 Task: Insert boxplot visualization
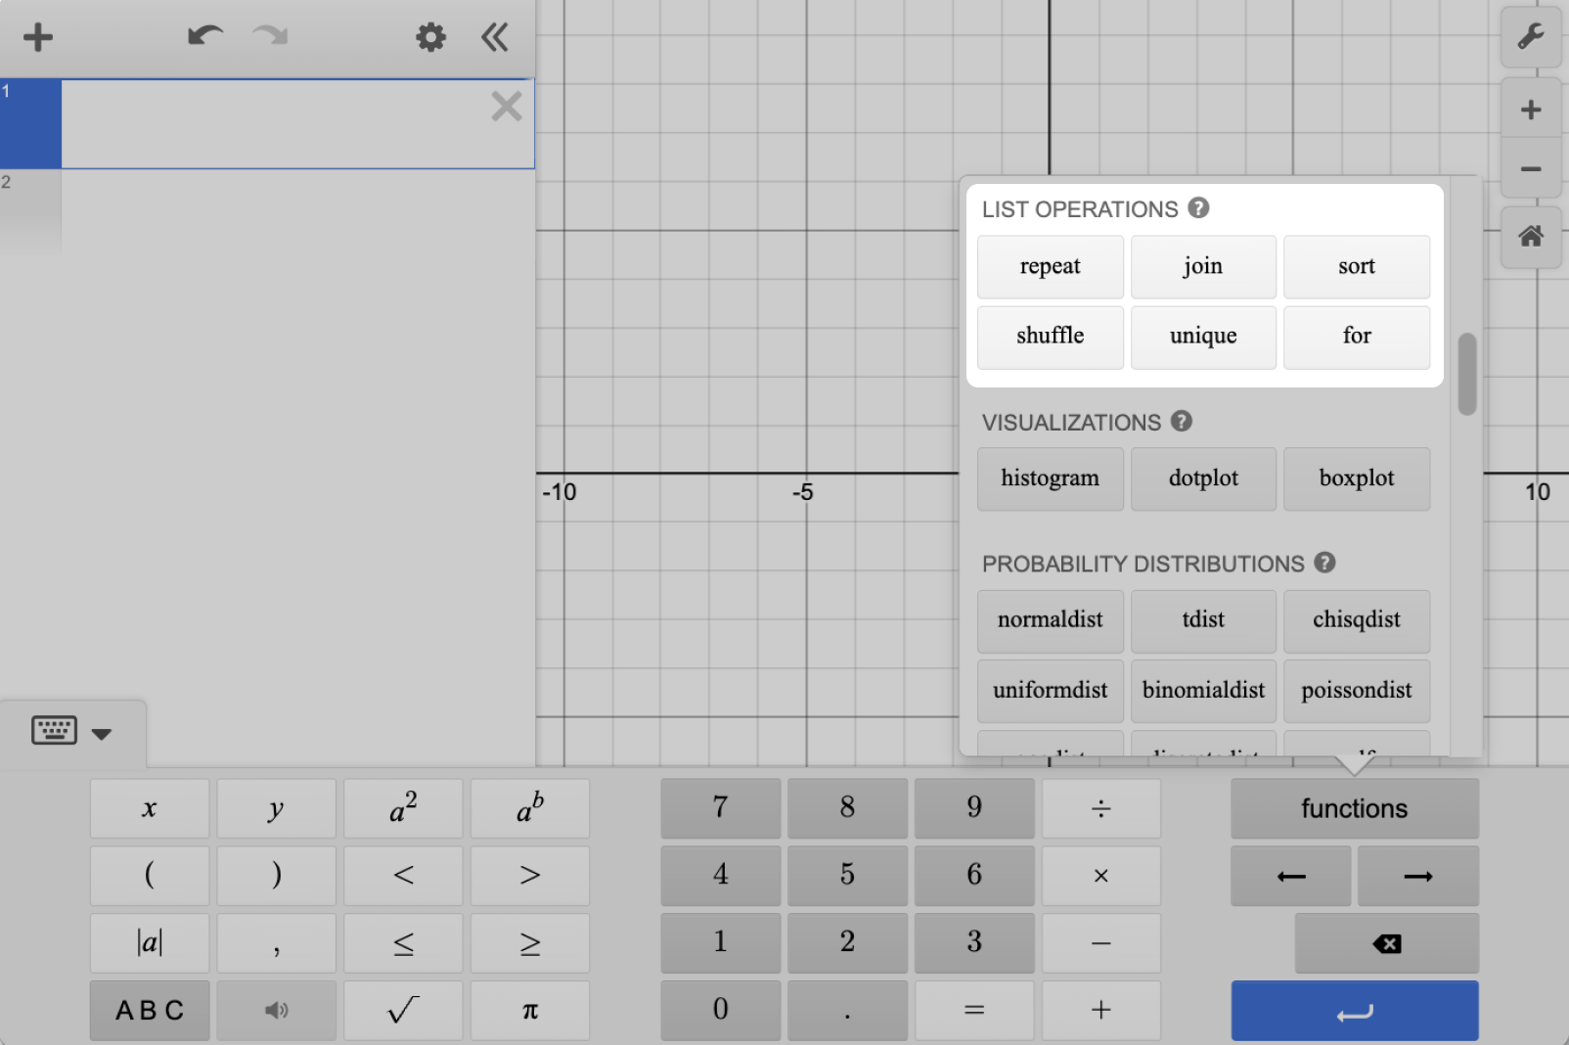[x=1357, y=478]
